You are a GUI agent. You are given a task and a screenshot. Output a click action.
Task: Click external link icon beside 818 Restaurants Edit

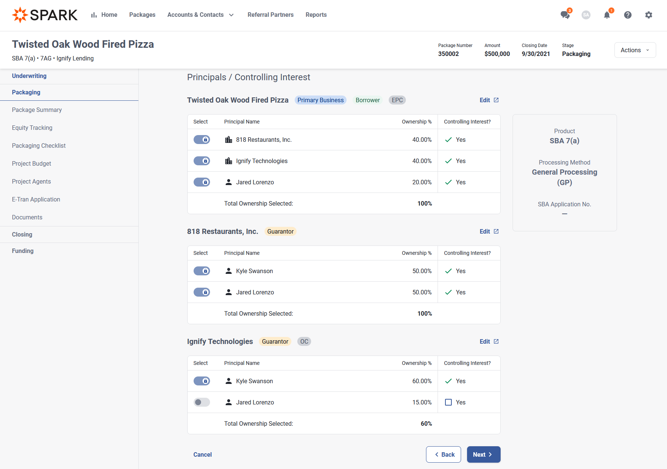[496, 231]
